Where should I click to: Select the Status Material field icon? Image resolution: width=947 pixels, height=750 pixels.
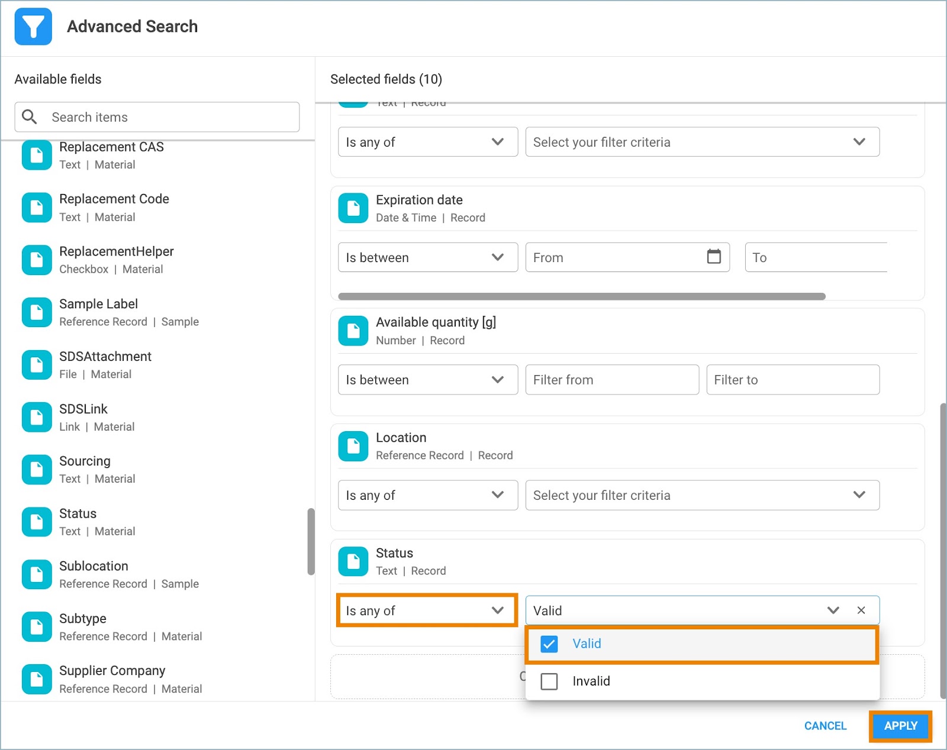[37, 522]
